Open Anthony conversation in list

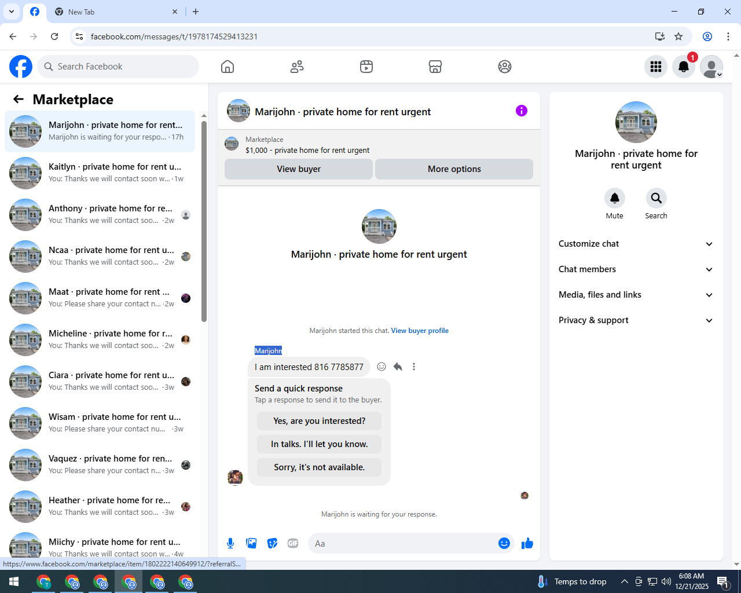tap(100, 215)
